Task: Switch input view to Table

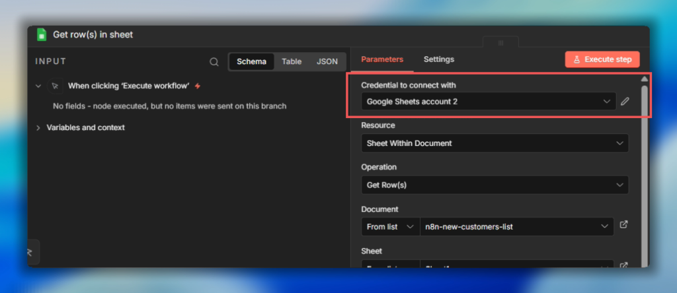Action: [x=292, y=61]
